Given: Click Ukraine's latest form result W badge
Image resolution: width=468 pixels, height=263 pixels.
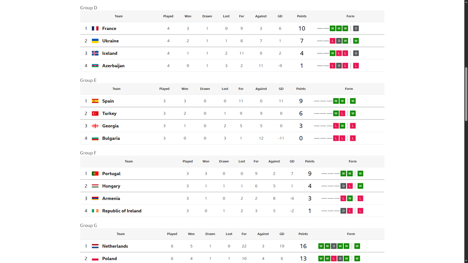Looking at the screenshot, I should pos(356,41).
